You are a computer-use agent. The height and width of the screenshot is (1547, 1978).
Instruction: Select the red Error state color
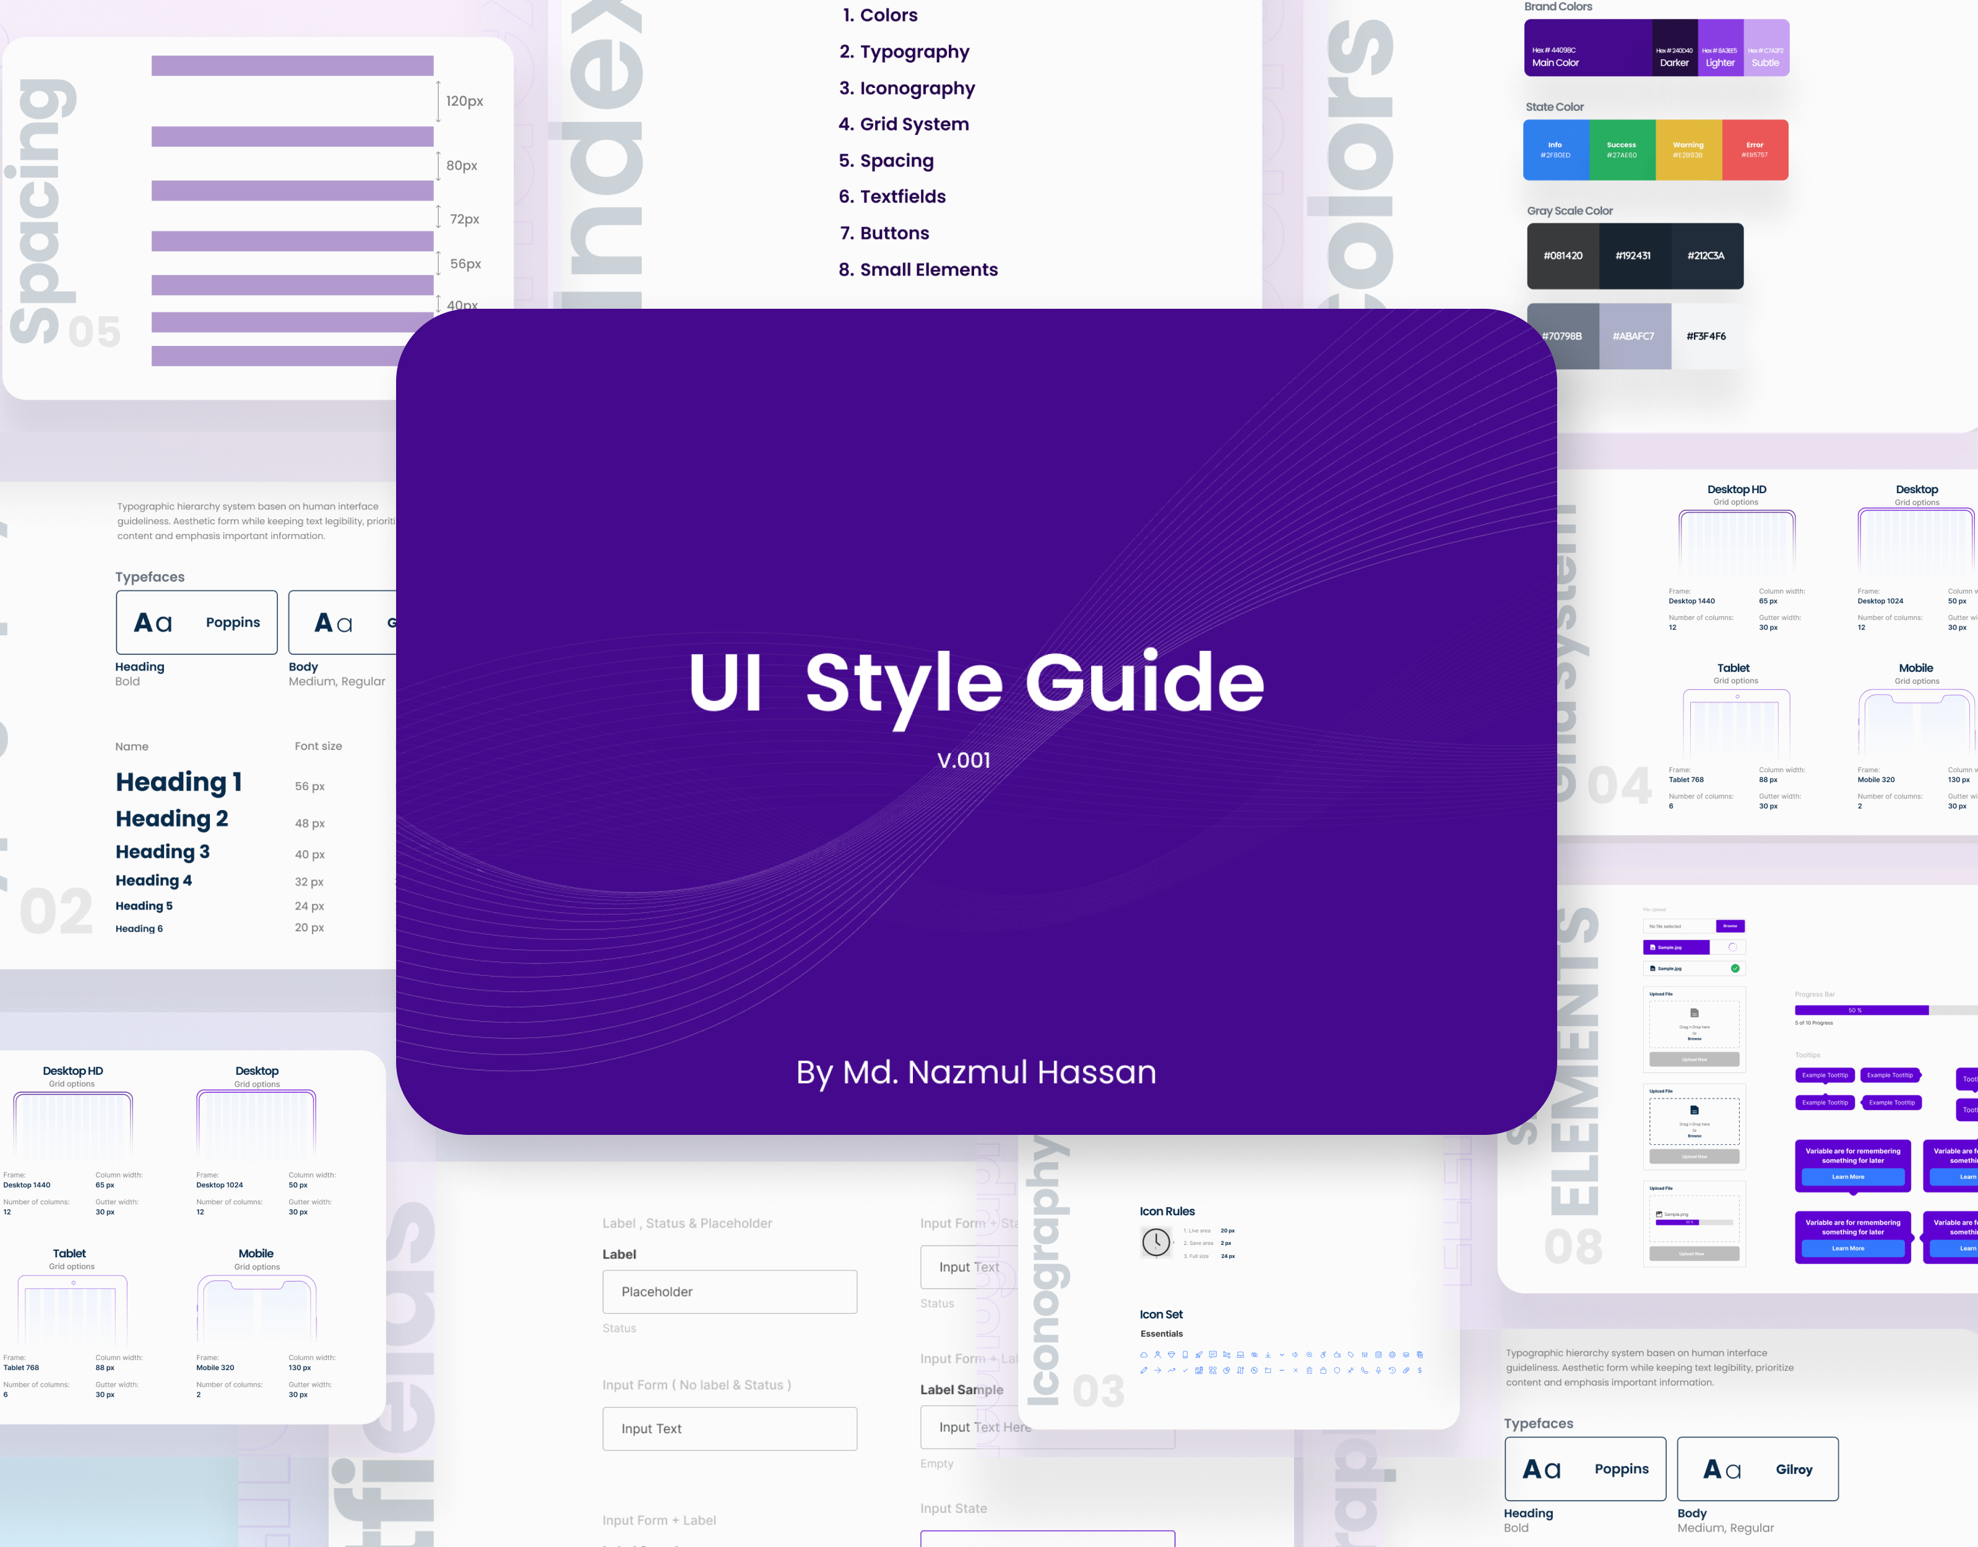pos(1755,150)
